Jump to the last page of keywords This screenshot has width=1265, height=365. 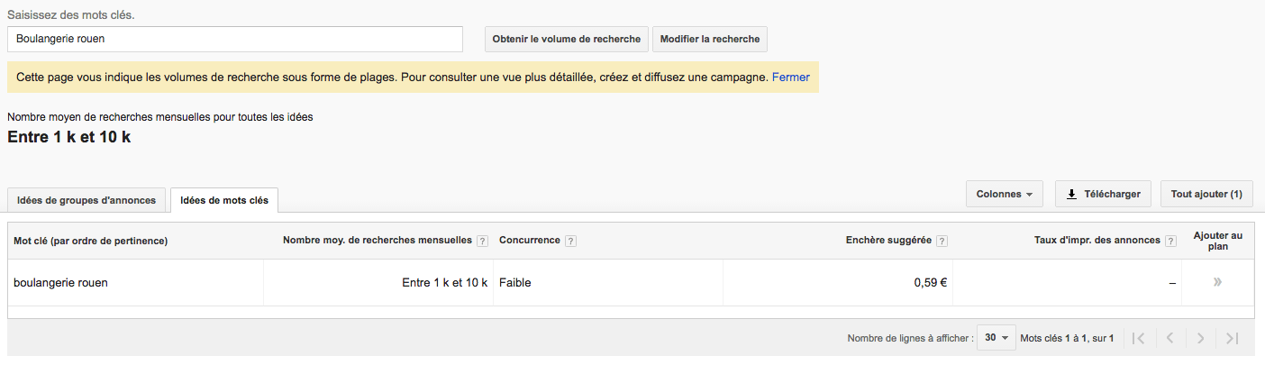(1233, 338)
